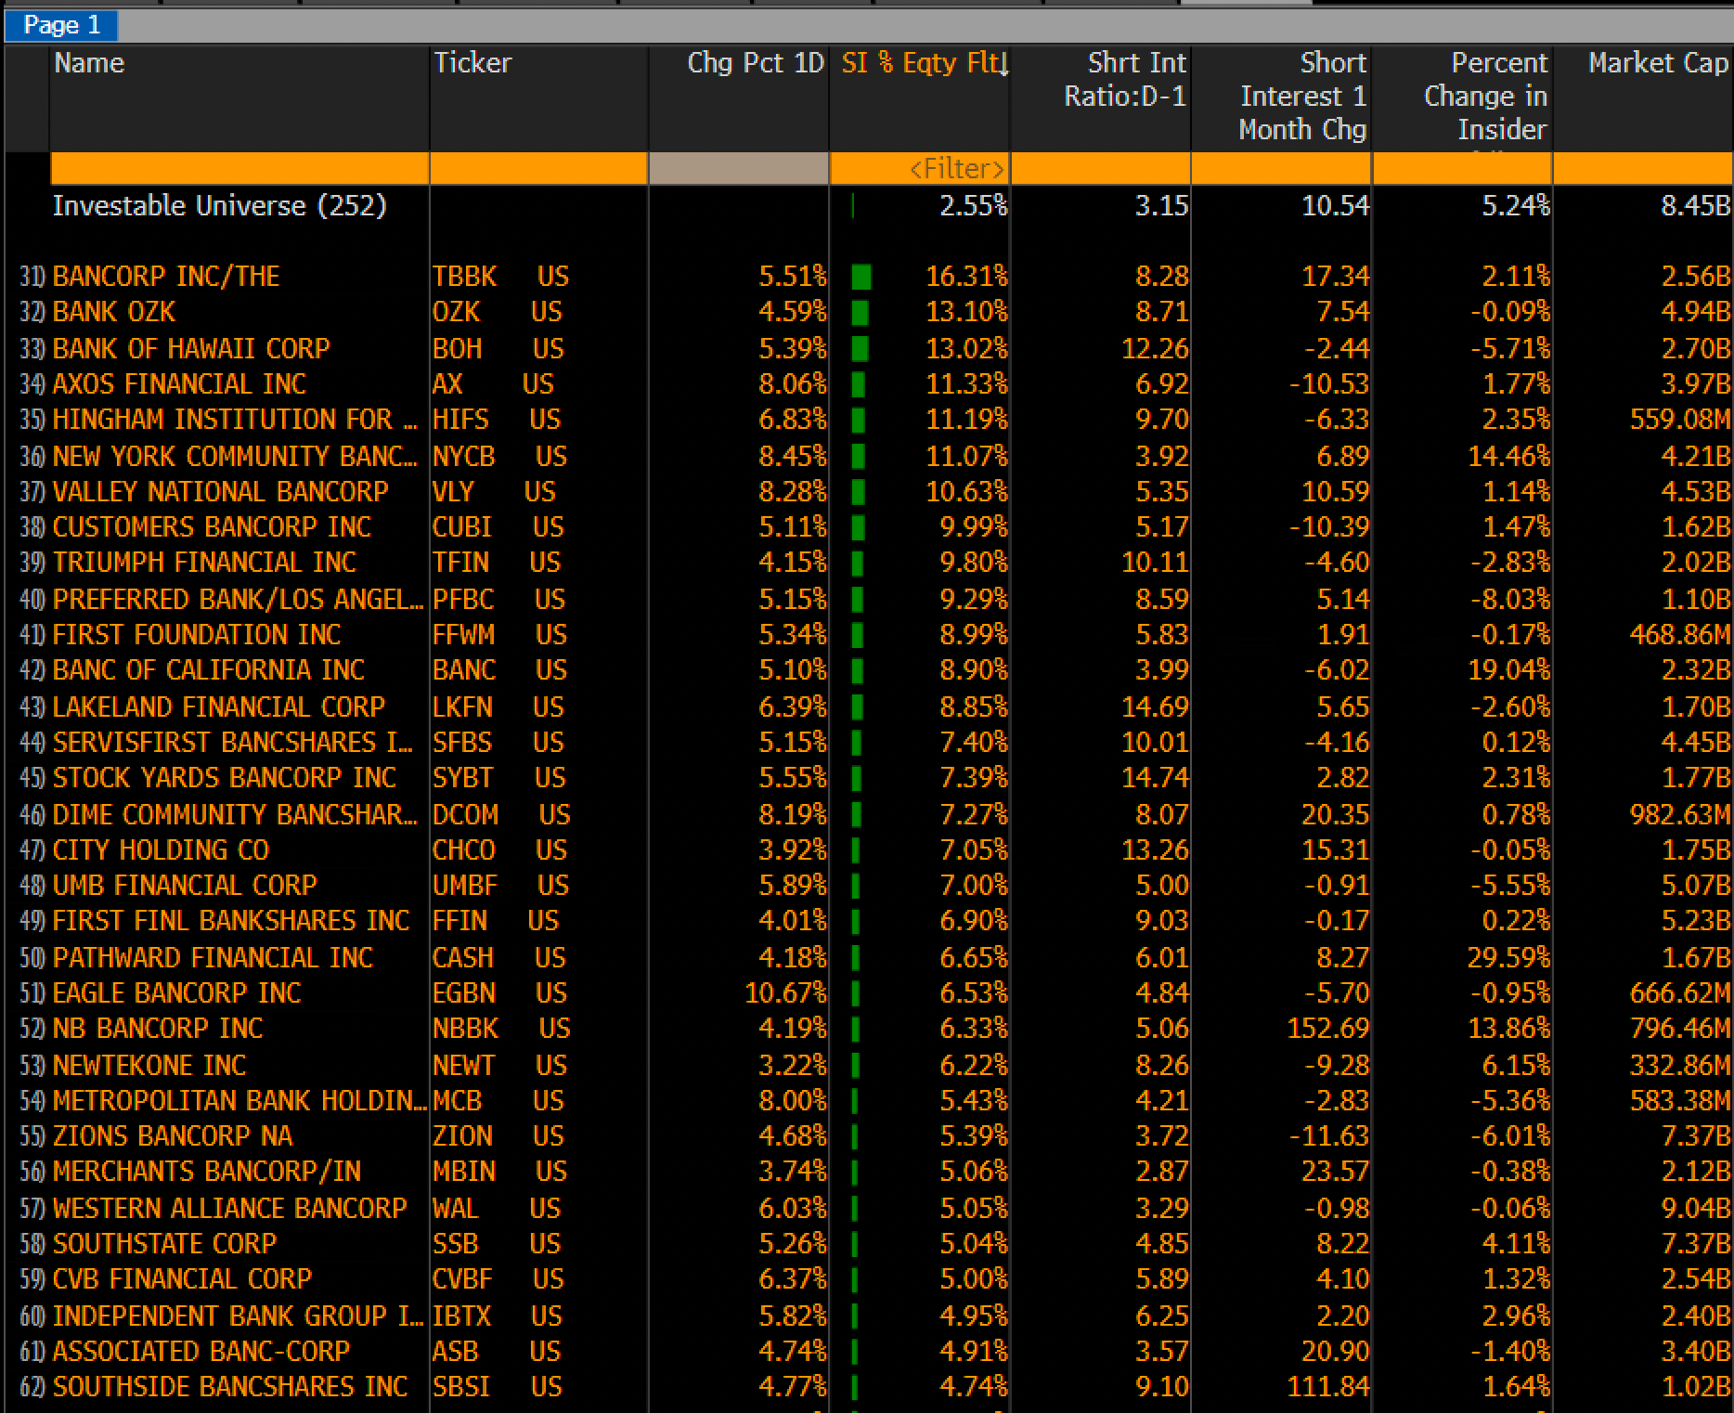Click the <Filter> field under SI % Eqty Flt
Screen dimensions: 1734x1413
click(x=920, y=169)
